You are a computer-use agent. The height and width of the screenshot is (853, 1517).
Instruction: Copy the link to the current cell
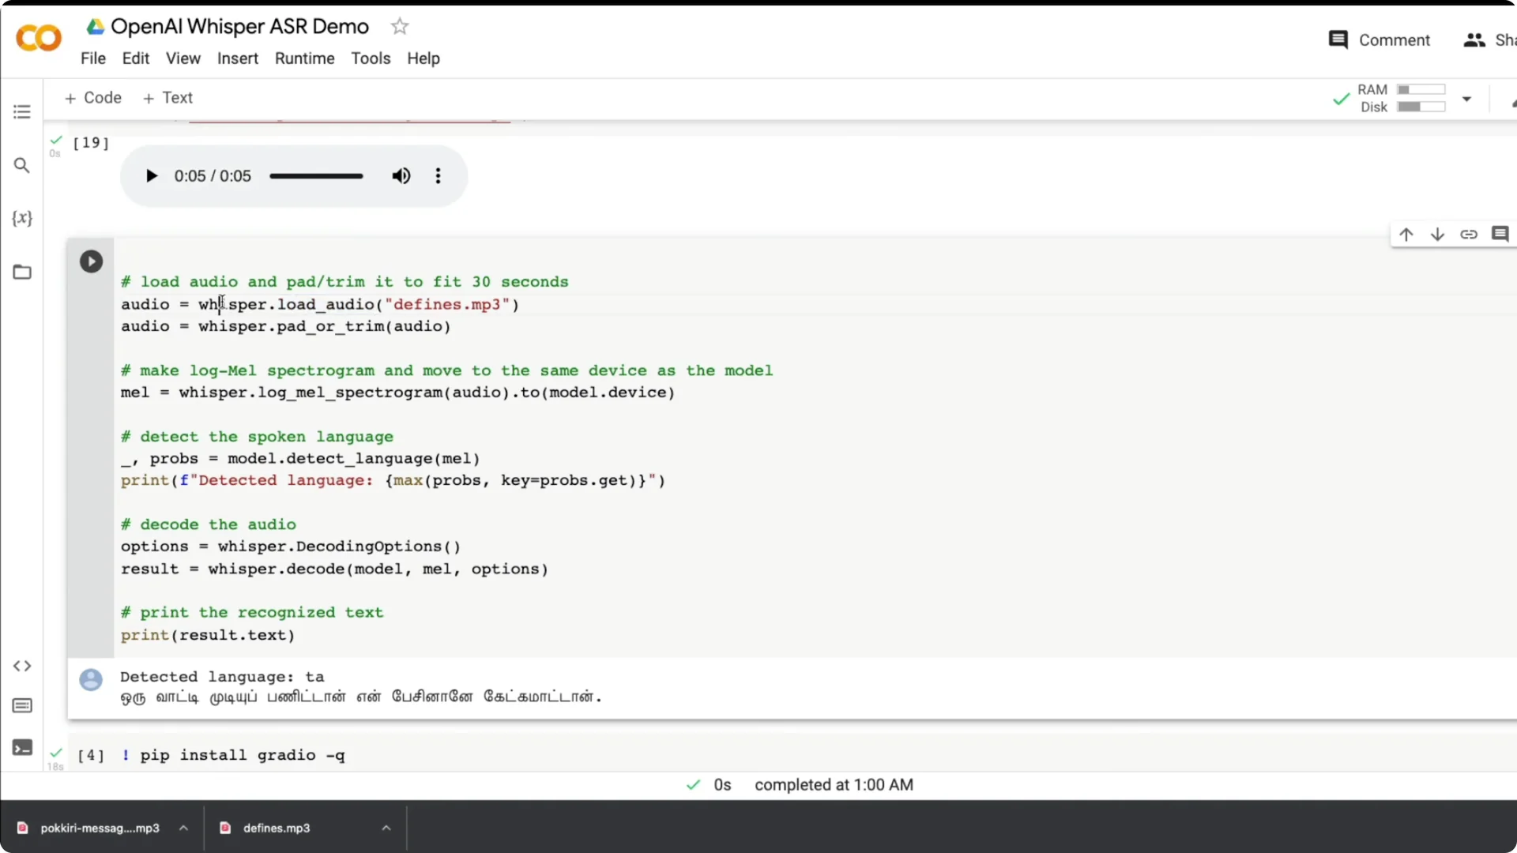click(1469, 234)
